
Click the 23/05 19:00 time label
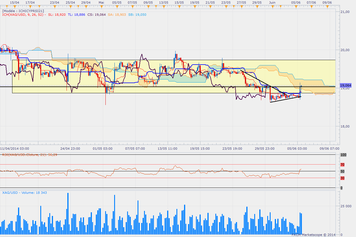click(232, 149)
